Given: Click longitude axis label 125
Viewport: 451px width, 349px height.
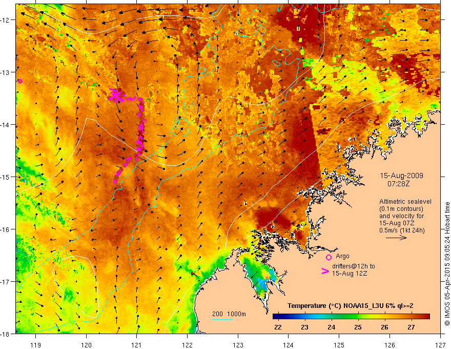Looking at the screenshot, I should 339,345.
